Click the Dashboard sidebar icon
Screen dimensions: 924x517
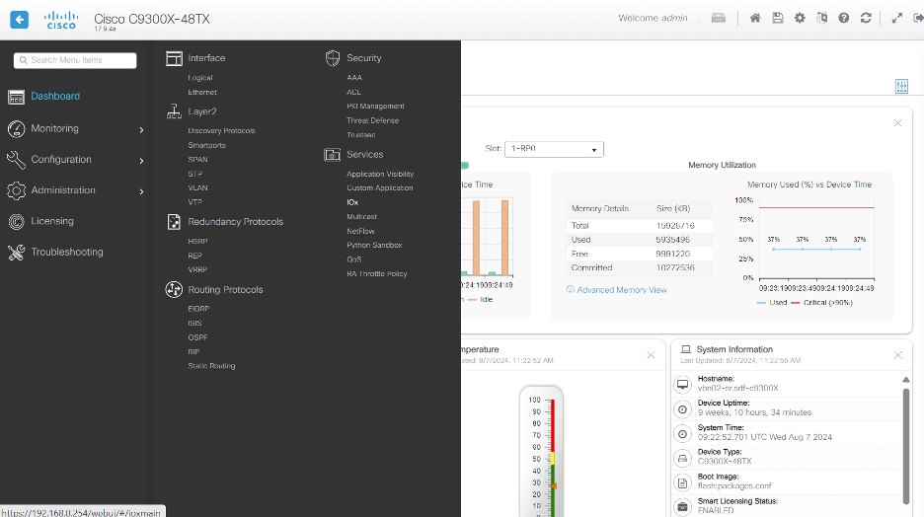coord(16,97)
